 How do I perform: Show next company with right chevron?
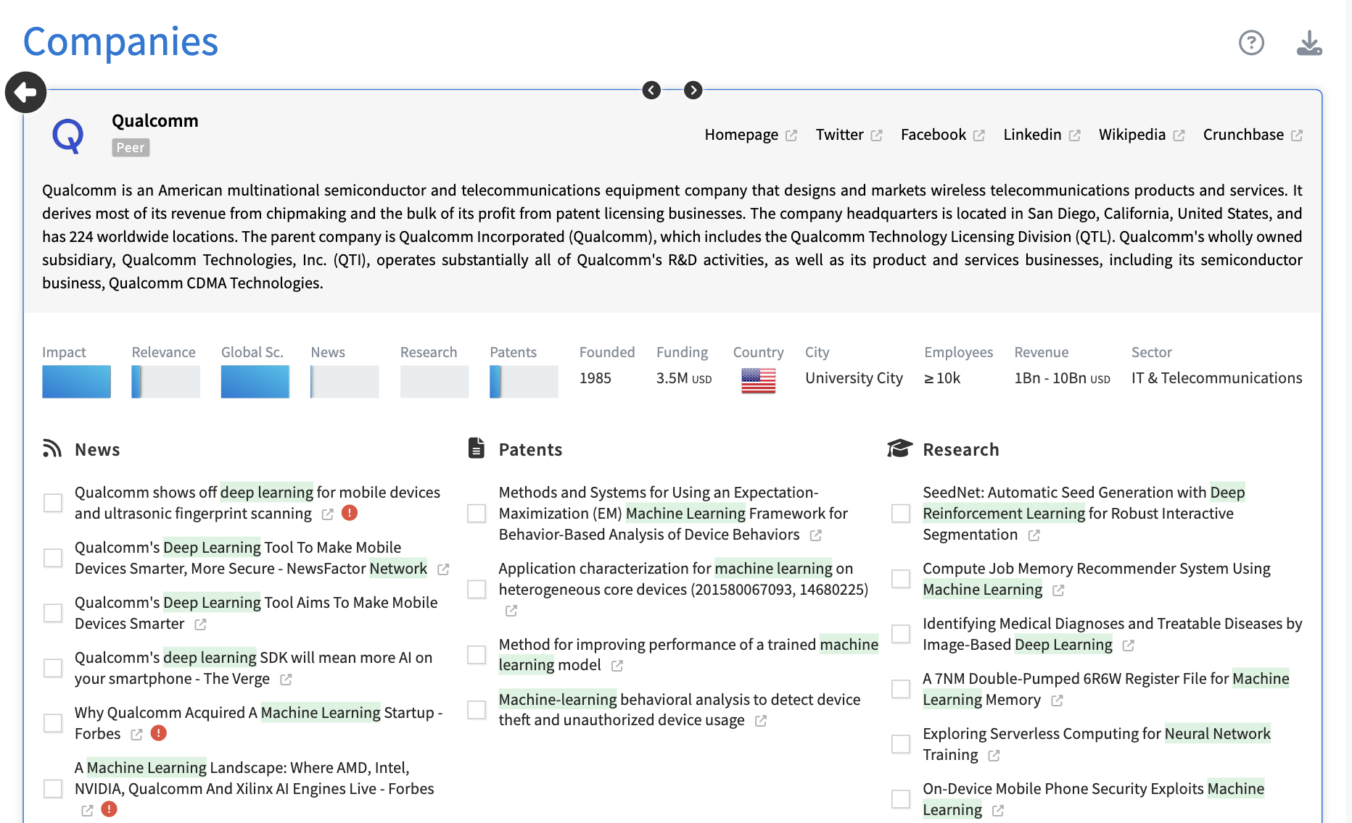point(693,90)
